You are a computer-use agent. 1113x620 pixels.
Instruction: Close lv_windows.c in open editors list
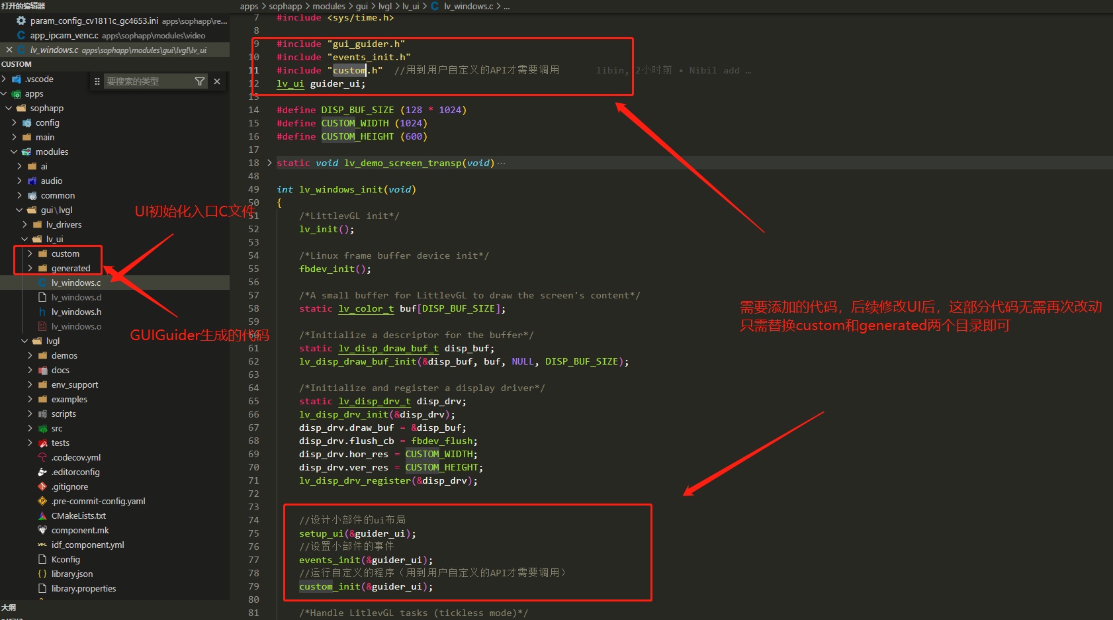point(9,50)
